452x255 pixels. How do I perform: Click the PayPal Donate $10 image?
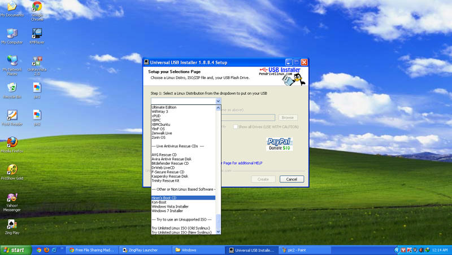[x=279, y=144]
